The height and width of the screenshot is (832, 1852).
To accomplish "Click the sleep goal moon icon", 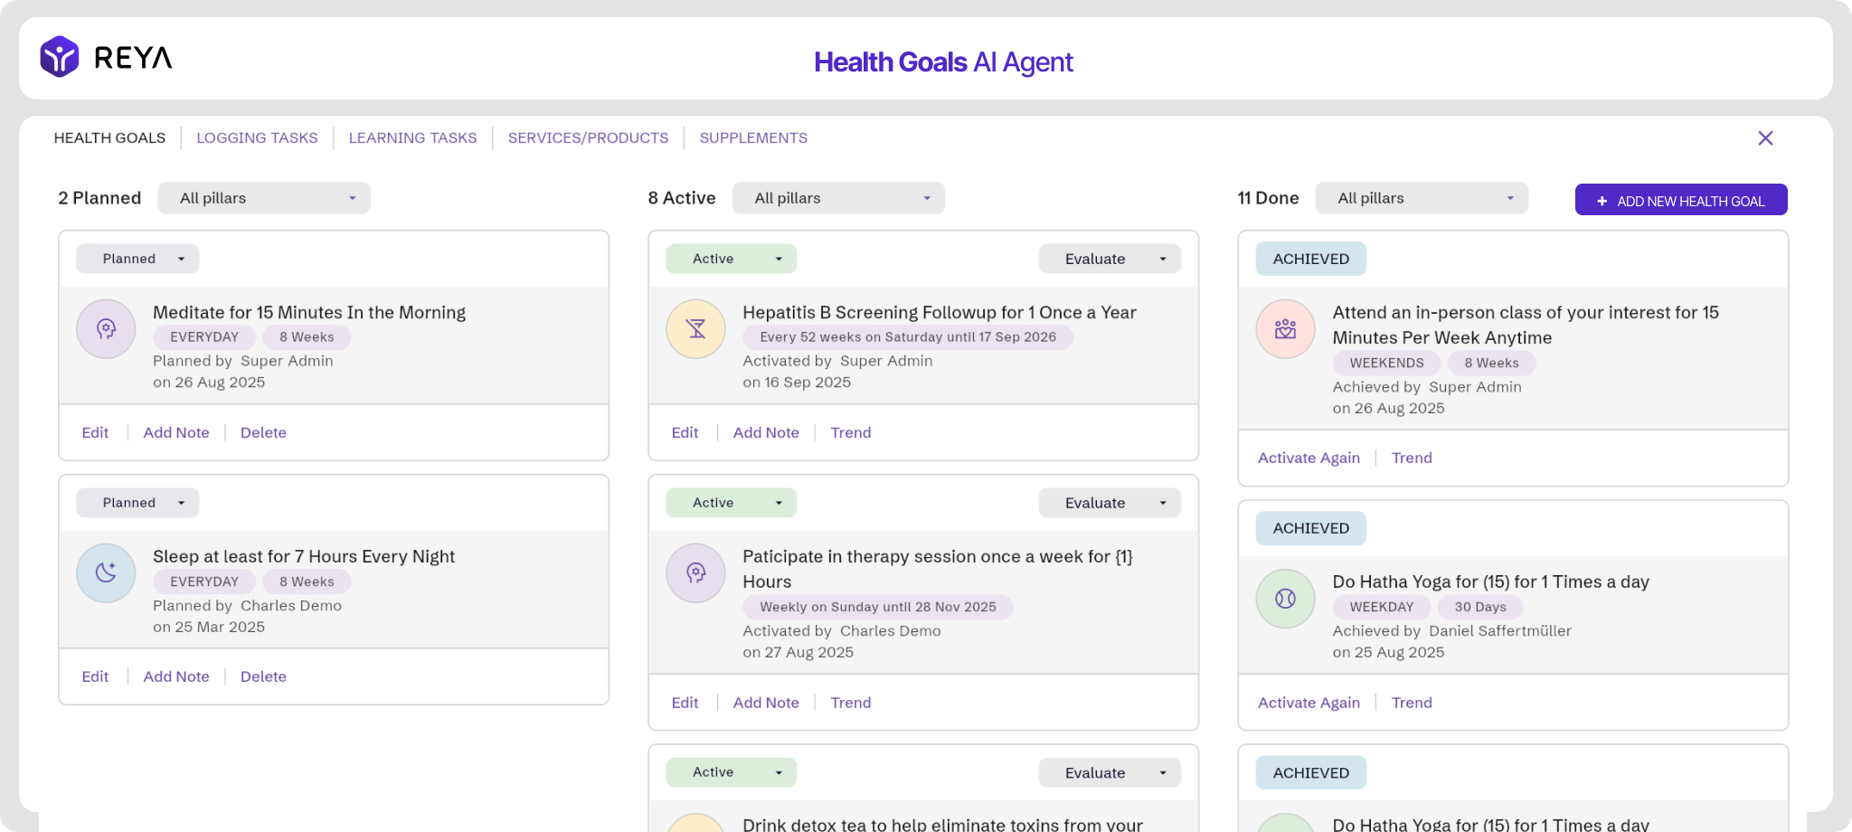I will 106,573.
